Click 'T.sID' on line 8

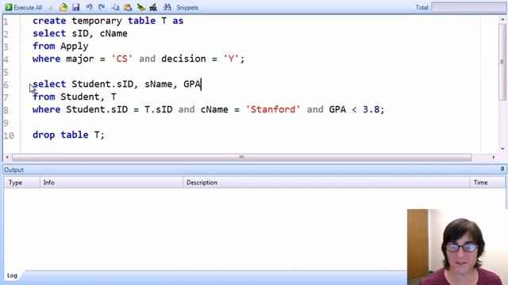159,109
